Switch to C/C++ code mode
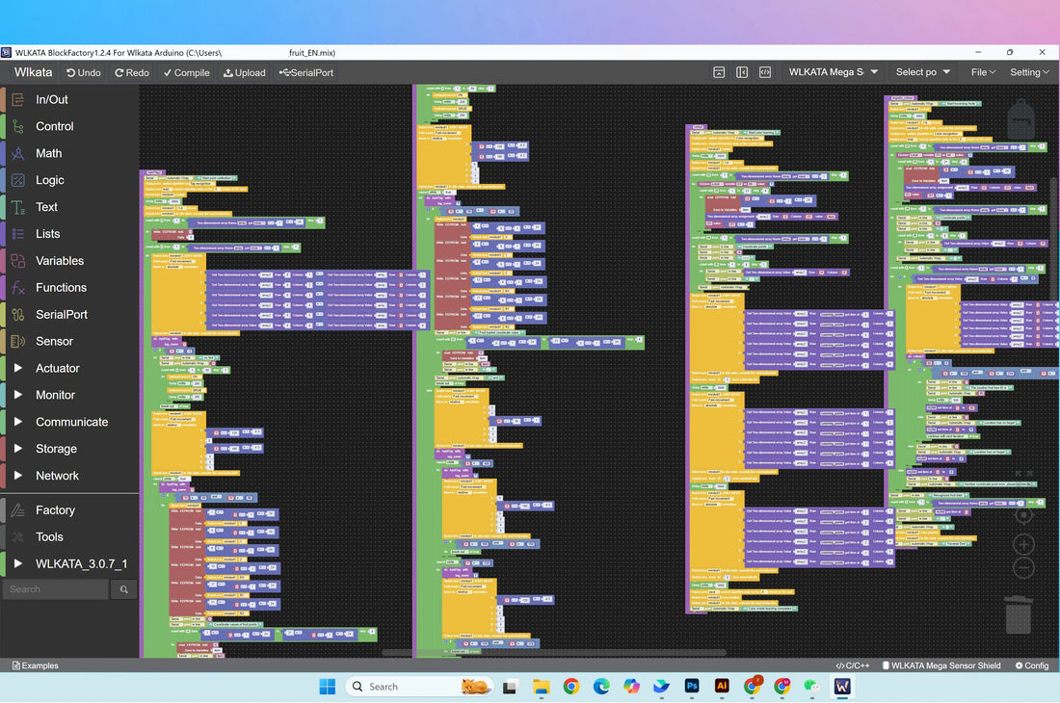1060x703 pixels. coord(853,665)
